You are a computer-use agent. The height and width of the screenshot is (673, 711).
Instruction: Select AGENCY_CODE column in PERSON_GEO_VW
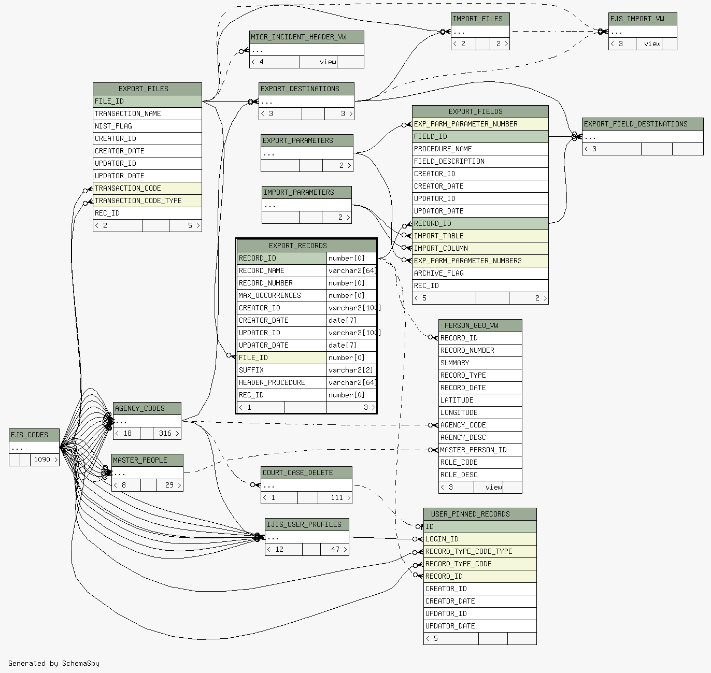tap(480, 425)
